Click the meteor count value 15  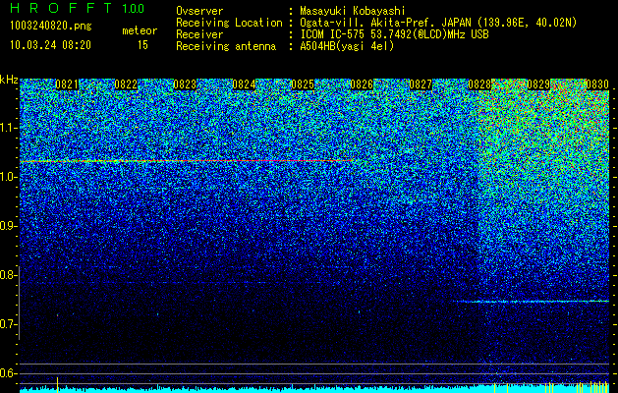[x=142, y=45]
